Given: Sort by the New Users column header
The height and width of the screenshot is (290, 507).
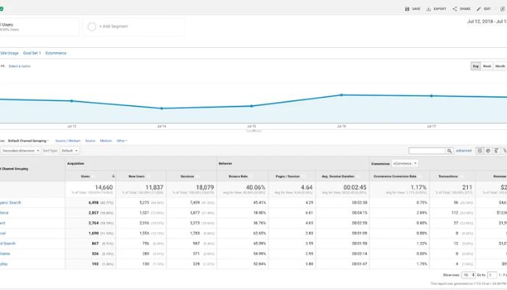Looking at the screenshot, I should (x=137, y=176).
